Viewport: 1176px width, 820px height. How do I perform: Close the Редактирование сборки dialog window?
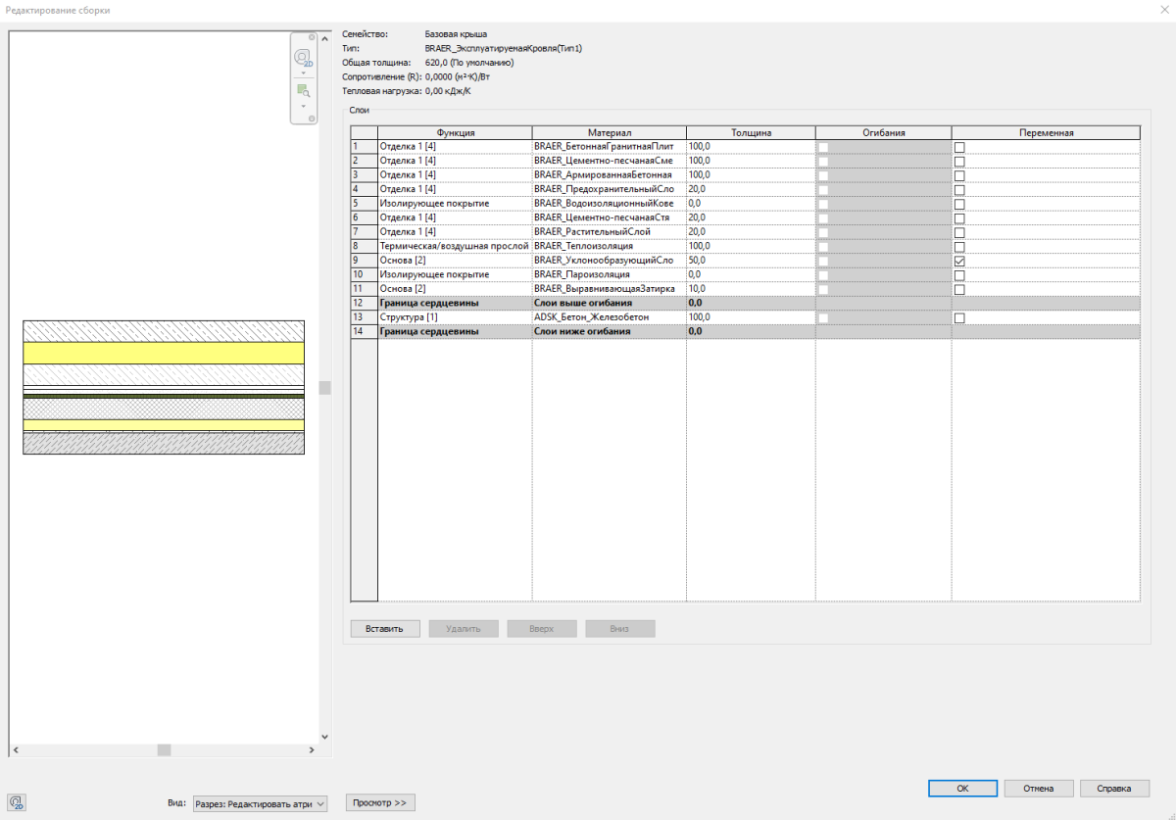tap(1157, 10)
